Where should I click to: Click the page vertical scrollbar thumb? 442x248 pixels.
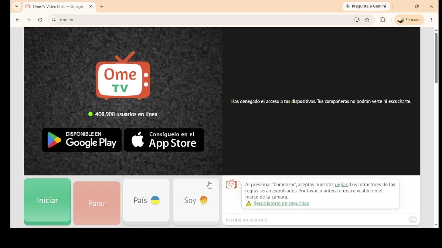click(x=436, y=58)
